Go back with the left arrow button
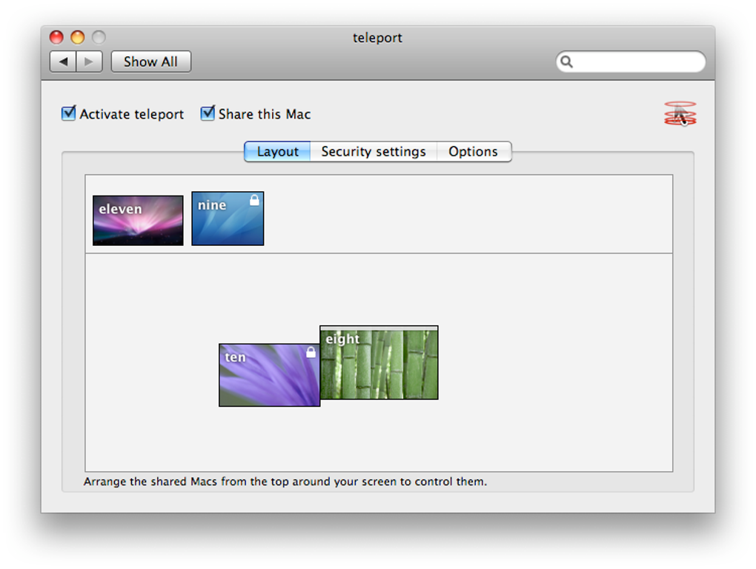The width and height of the screenshot is (756, 569). point(63,61)
